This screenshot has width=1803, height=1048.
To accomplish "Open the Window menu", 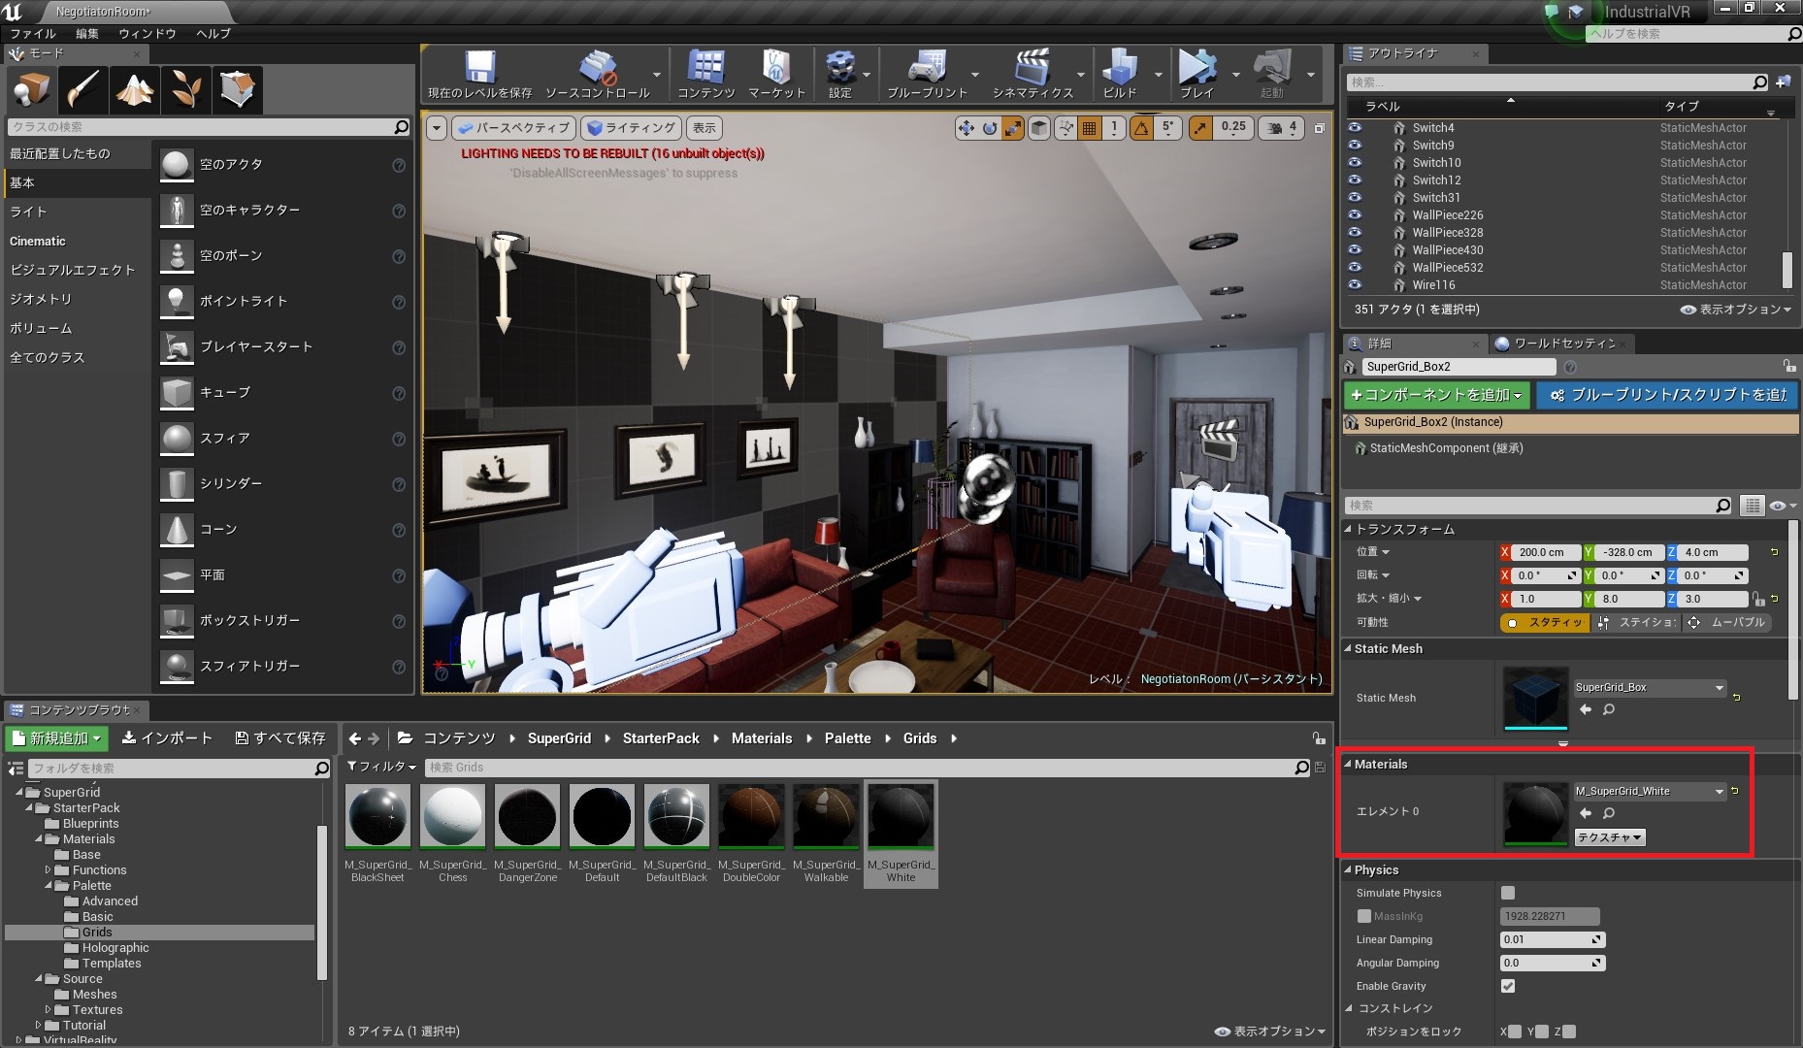I will (x=148, y=33).
